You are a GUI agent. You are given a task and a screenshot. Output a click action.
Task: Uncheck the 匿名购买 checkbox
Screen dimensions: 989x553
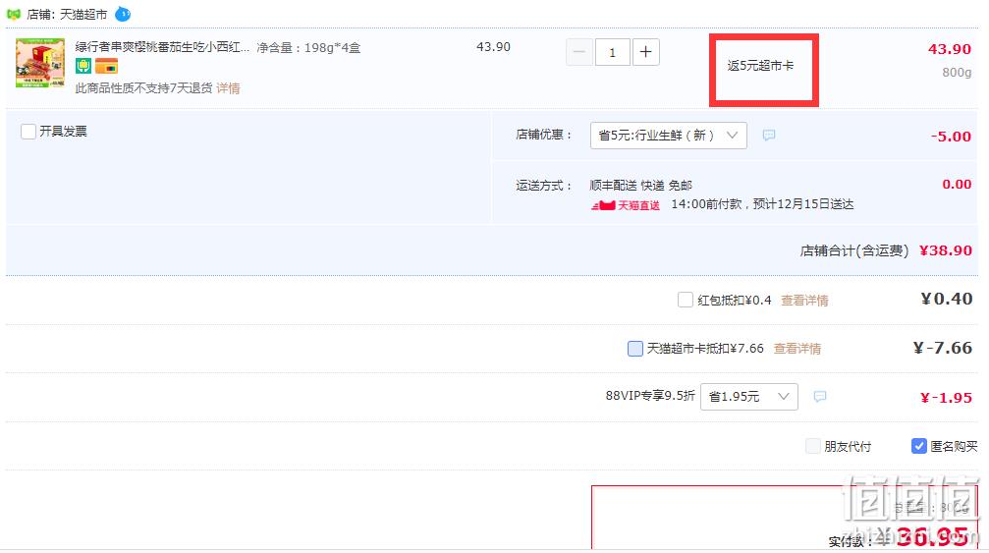pos(919,446)
